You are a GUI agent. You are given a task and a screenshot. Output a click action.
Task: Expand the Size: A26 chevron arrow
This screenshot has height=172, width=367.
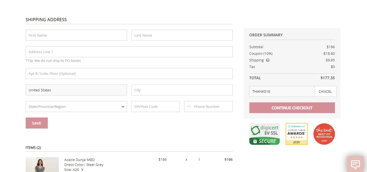(x=82, y=170)
